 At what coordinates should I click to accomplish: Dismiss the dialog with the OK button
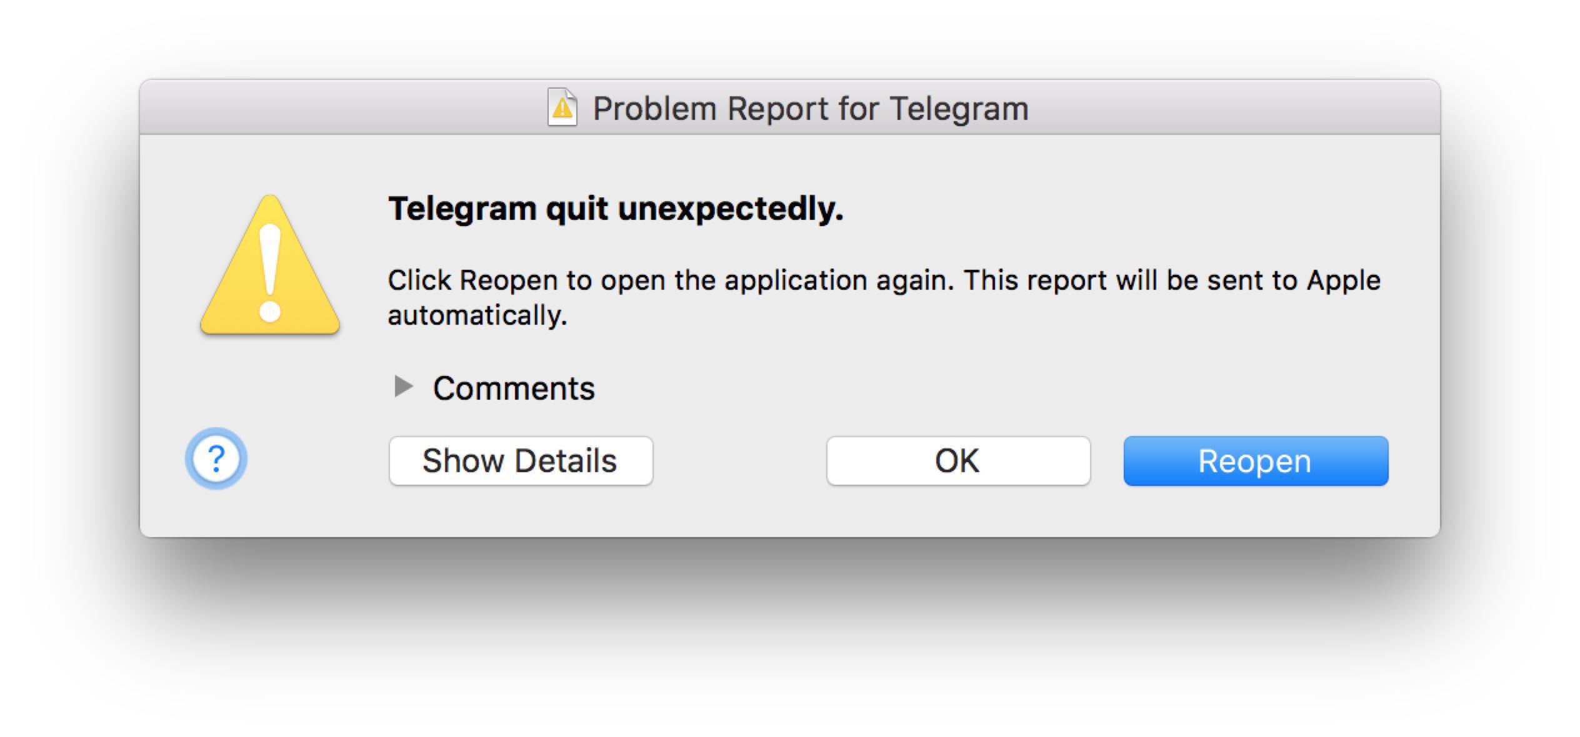[958, 461]
